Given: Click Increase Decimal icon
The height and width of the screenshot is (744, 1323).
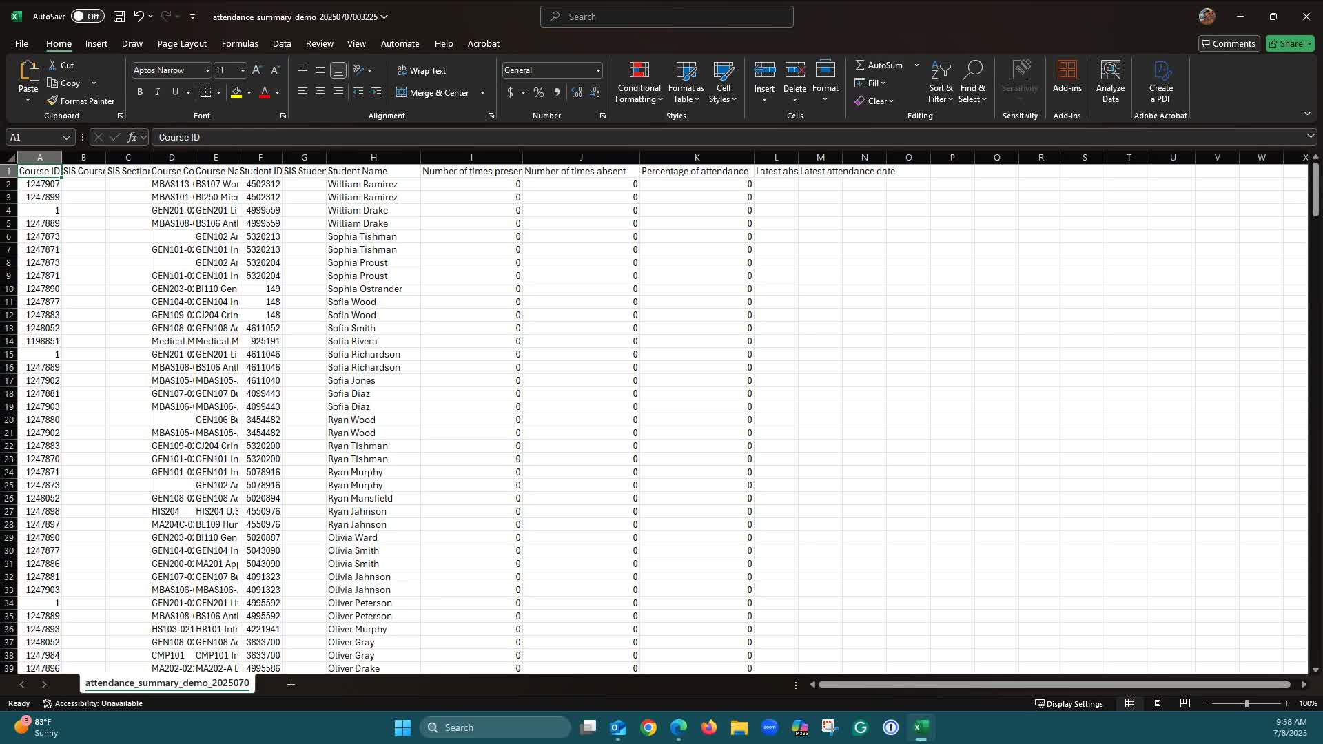Looking at the screenshot, I should click(x=577, y=92).
